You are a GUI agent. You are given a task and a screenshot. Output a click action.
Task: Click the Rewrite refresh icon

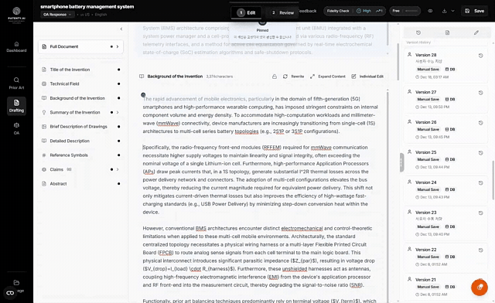[285, 77]
